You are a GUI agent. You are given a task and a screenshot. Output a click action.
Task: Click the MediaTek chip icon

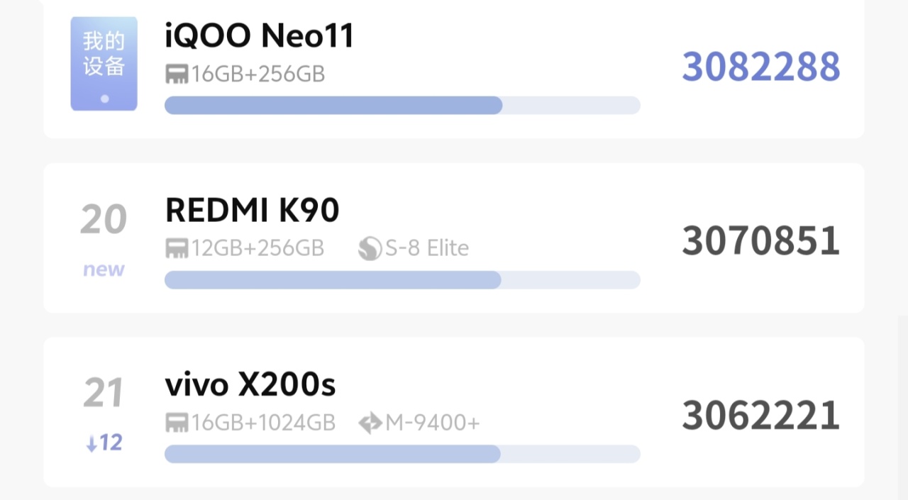point(370,423)
